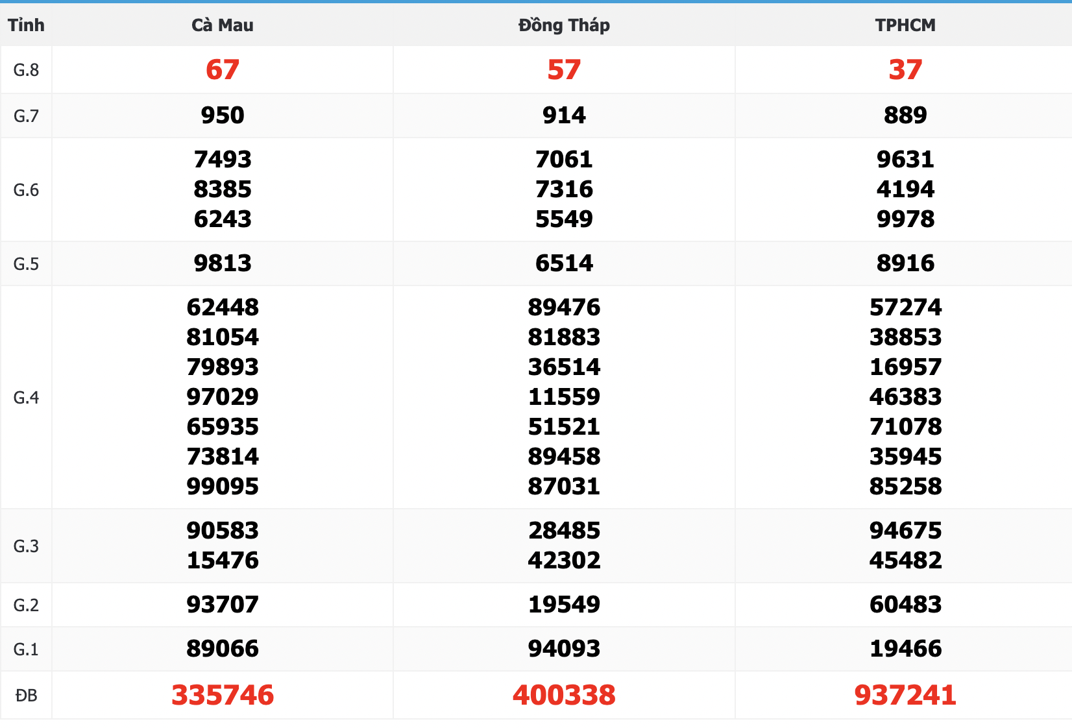Click Đồng Tháp G.4 number 36514
This screenshot has width=1072, height=728.
pos(564,367)
